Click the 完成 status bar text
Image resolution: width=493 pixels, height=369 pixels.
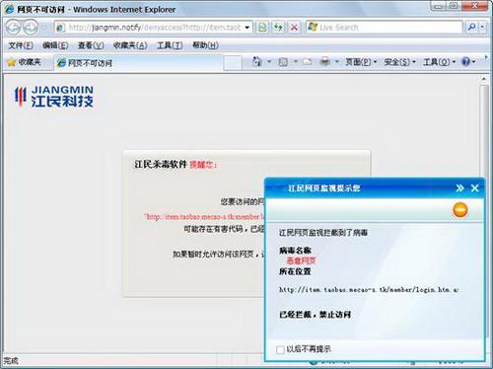(11, 361)
